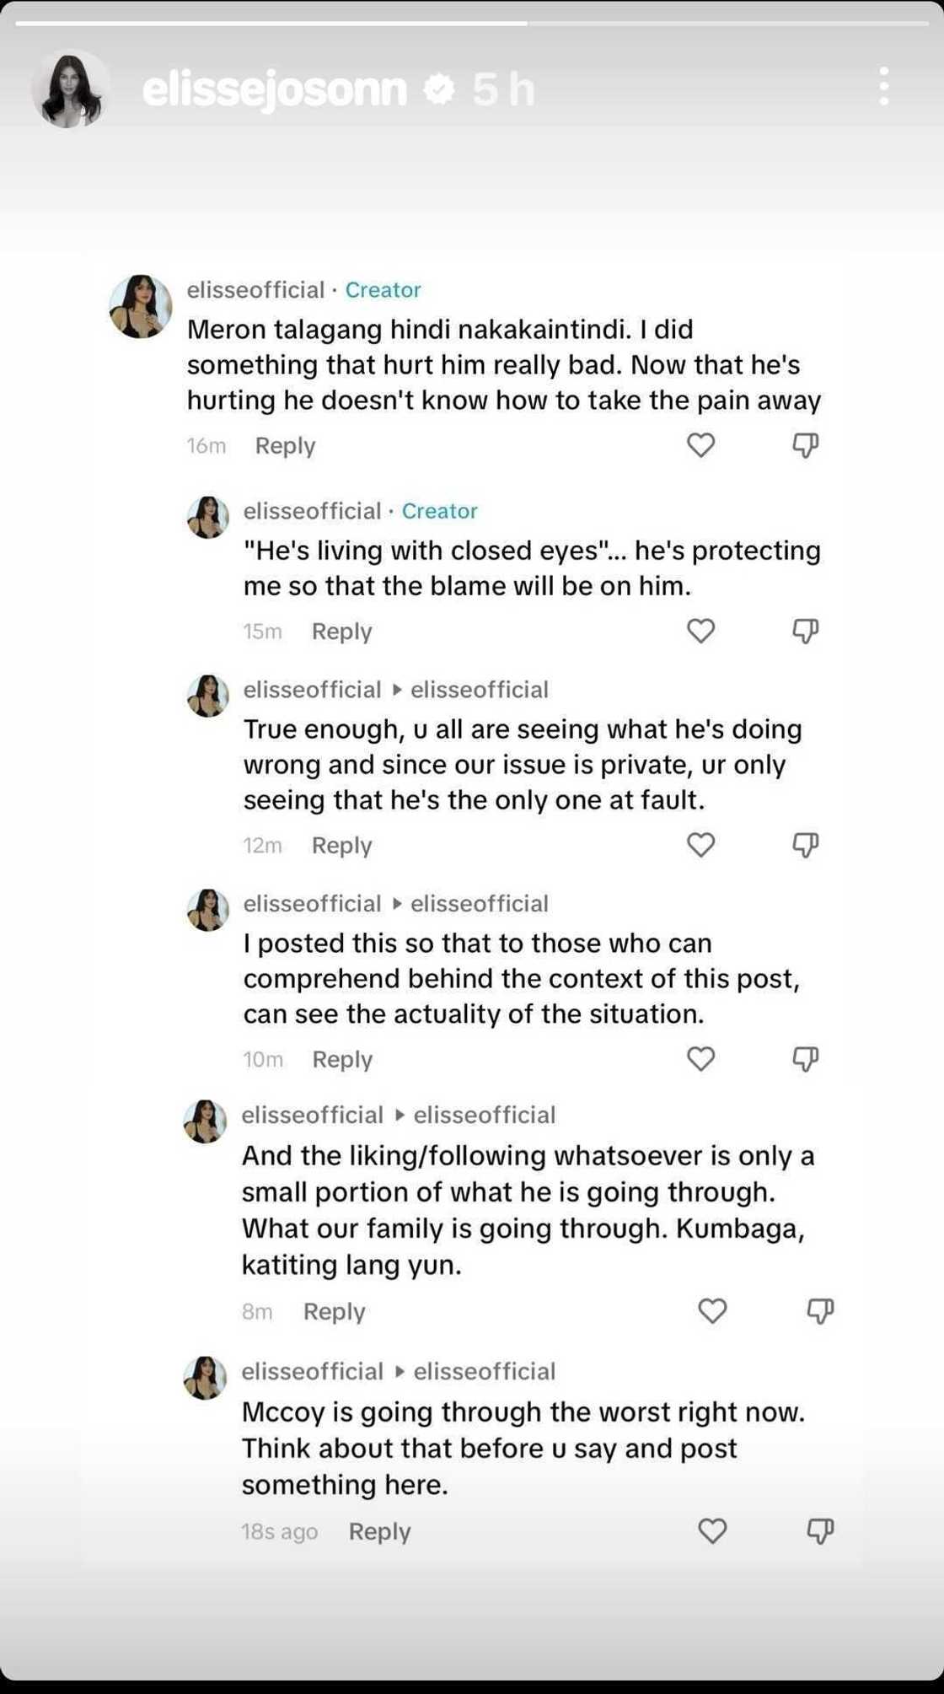944x1694 pixels.
Task: Click the reply arrow on the 10m comment
Action: 397,904
